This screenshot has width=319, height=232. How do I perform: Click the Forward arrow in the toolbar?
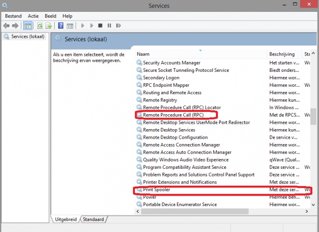coord(15,26)
